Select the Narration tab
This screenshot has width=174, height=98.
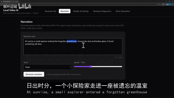(65, 11)
